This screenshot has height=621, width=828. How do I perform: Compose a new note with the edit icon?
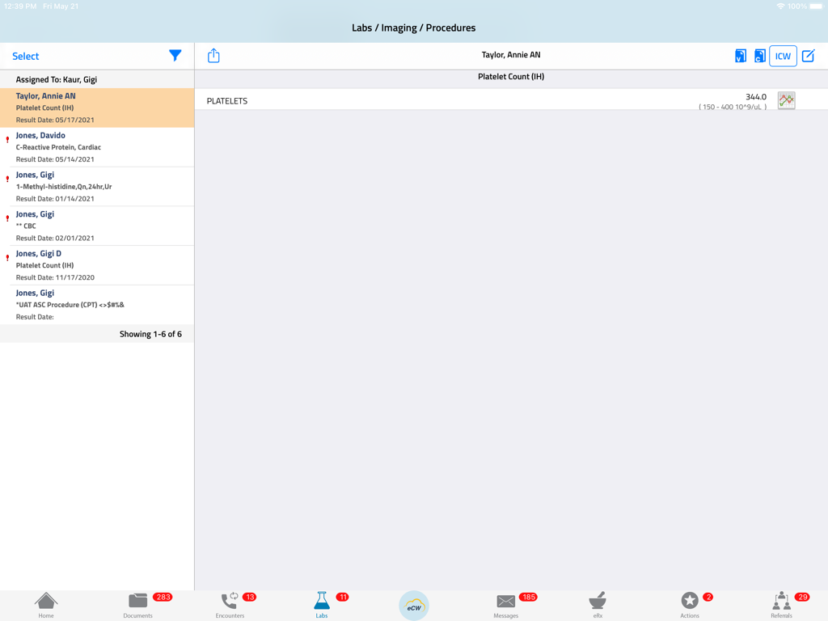coord(806,55)
